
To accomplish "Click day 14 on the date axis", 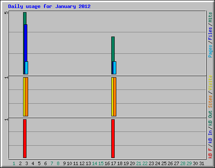I will pyautogui.click(x=94, y=163).
